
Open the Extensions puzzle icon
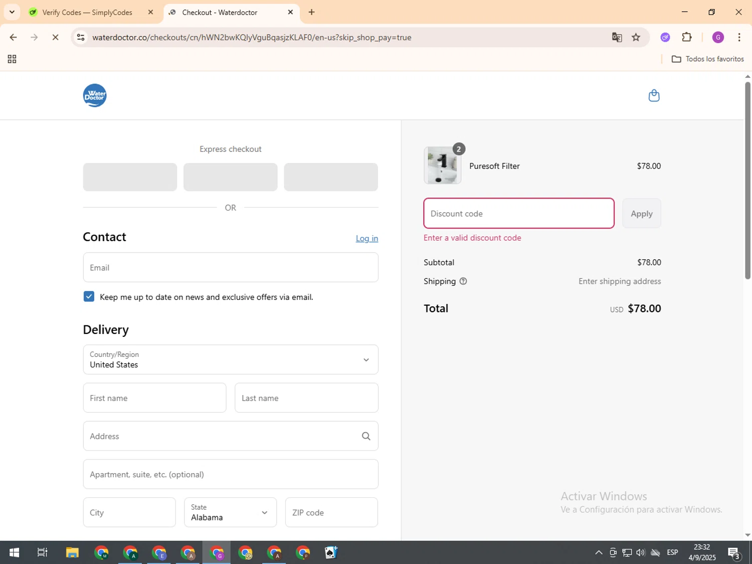687,37
